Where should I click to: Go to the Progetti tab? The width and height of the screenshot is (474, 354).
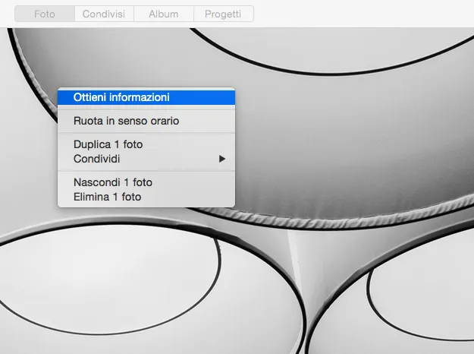[223, 14]
